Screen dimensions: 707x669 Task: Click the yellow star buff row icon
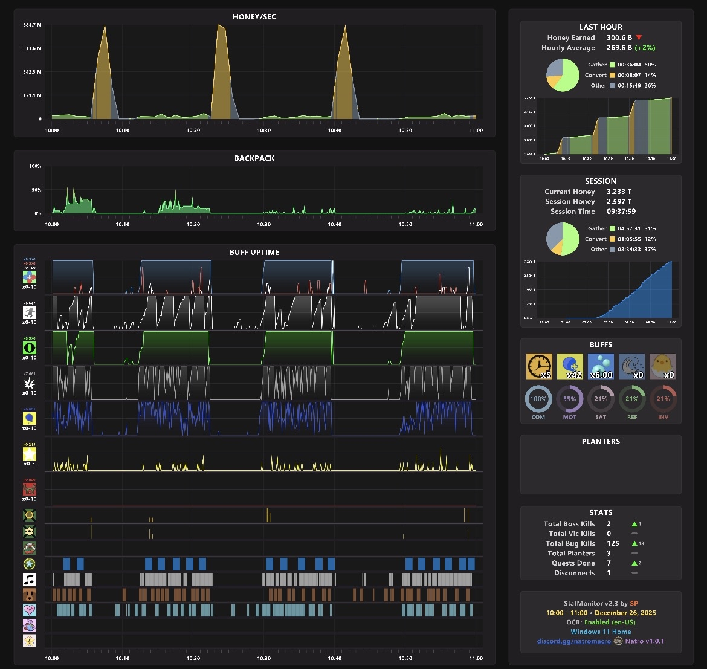pyautogui.click(x=30, y=454)
